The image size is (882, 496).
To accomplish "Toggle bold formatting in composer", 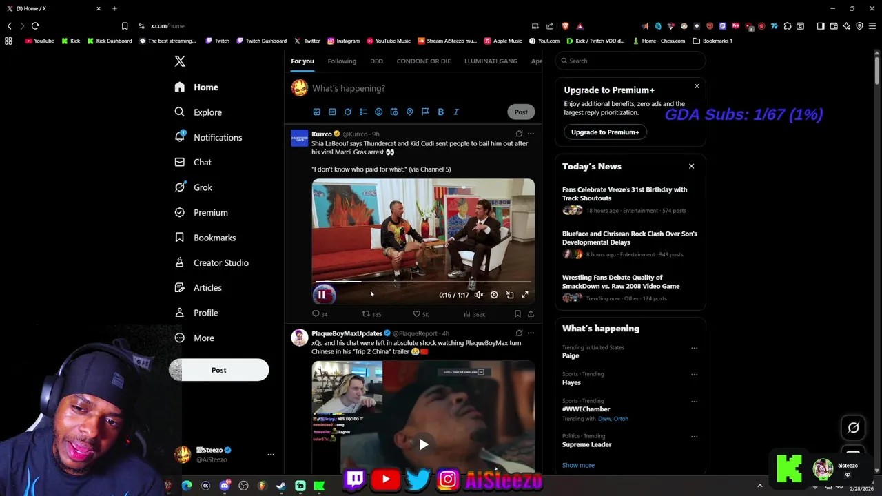I will click(440, 112).
